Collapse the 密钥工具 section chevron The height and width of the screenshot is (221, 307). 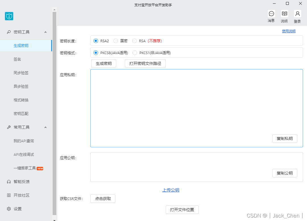coord(45,32)
